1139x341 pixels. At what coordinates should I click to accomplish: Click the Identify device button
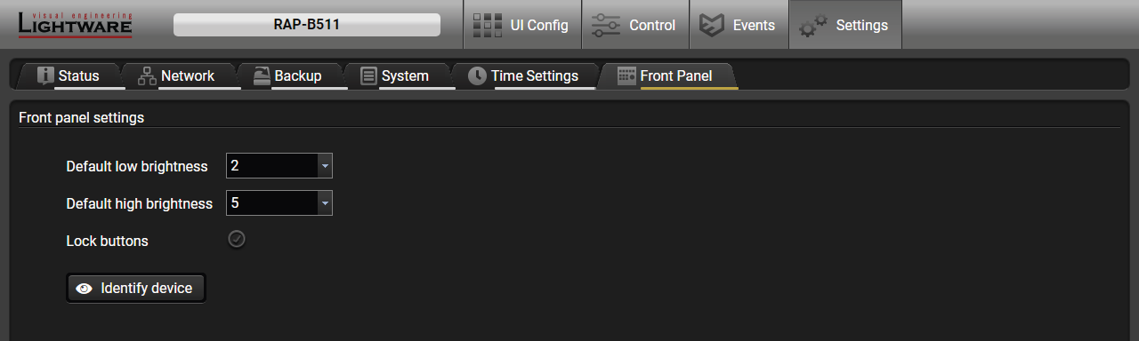136,289
